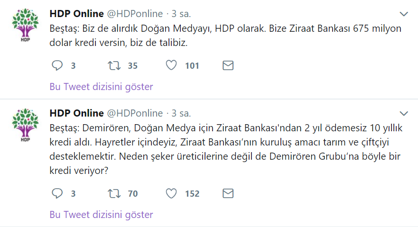Like the second tweet with 152 likes

point(171,193)
